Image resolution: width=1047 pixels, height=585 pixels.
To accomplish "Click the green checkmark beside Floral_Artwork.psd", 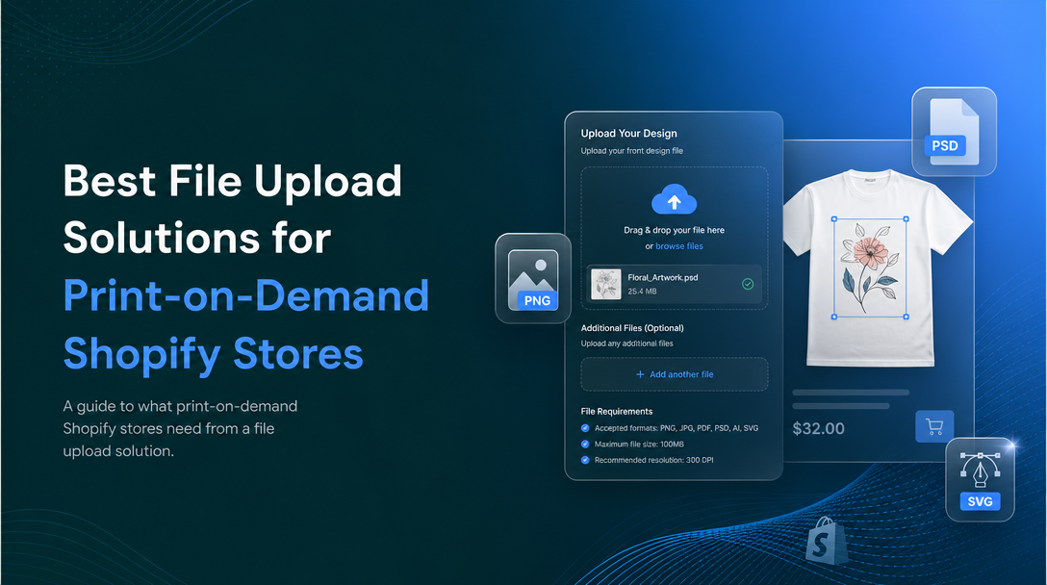I will [748, 284].
